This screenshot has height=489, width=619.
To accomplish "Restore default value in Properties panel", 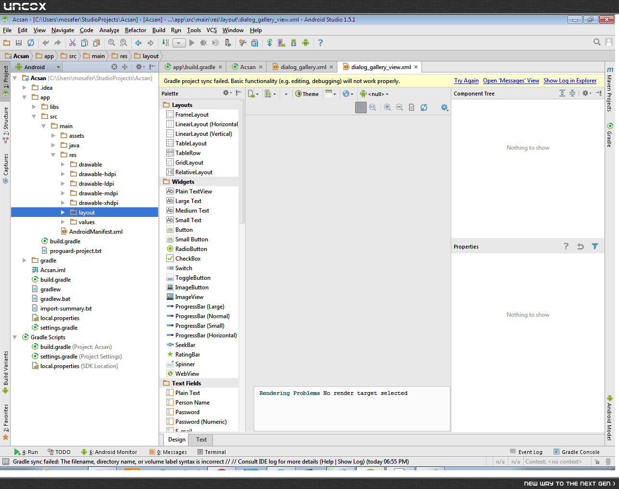I will click(x=581, y=246).
